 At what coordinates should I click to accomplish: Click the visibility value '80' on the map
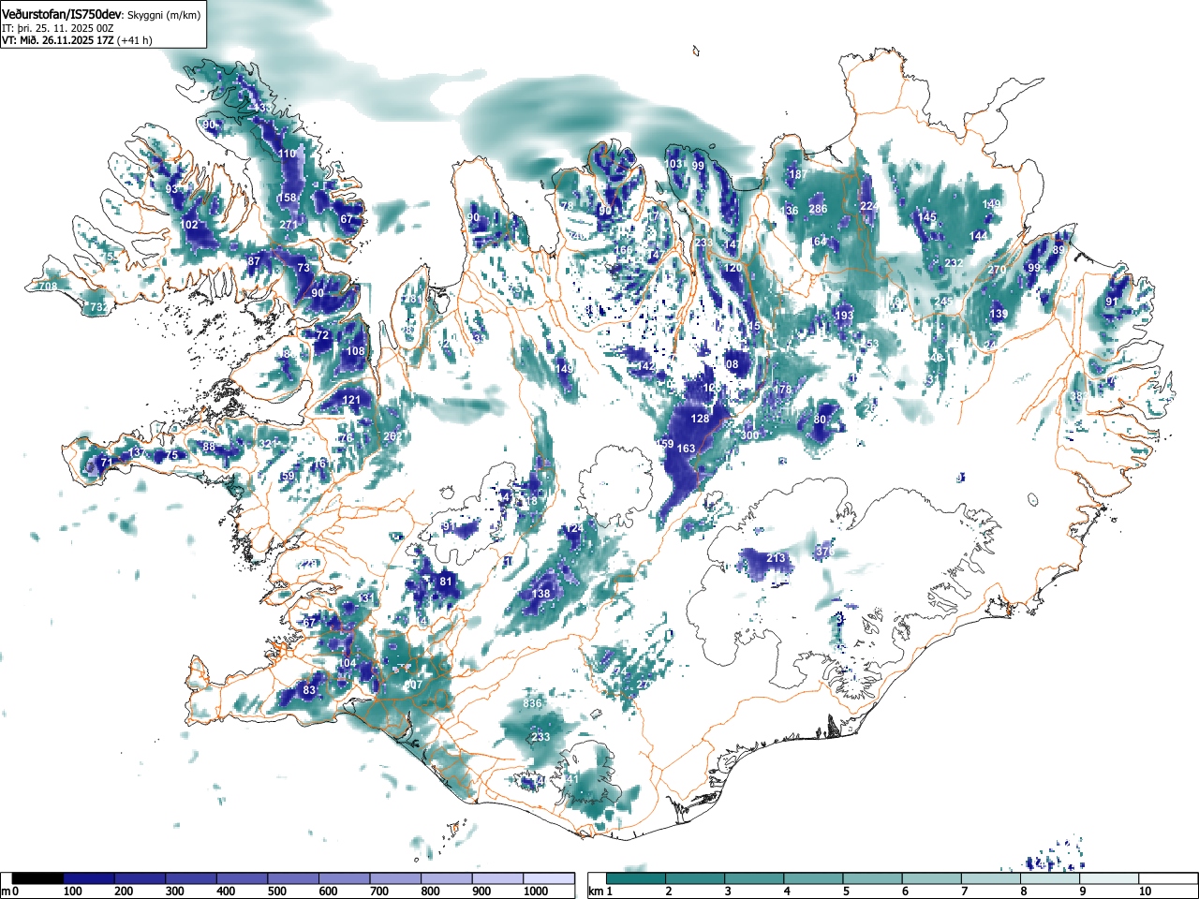pos(820,420)
